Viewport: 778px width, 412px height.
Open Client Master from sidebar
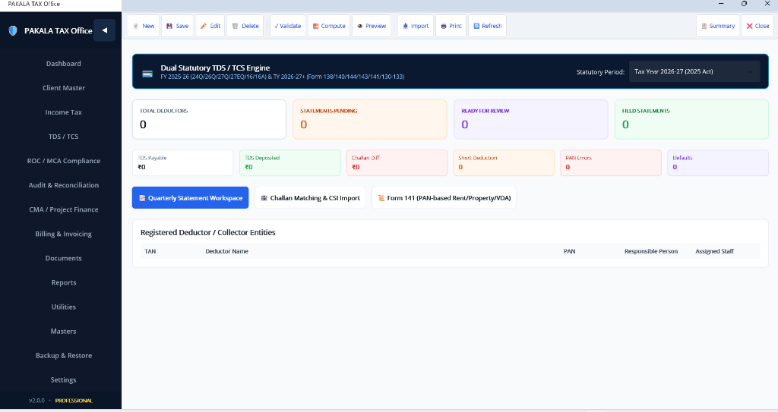tap(64, 88)
